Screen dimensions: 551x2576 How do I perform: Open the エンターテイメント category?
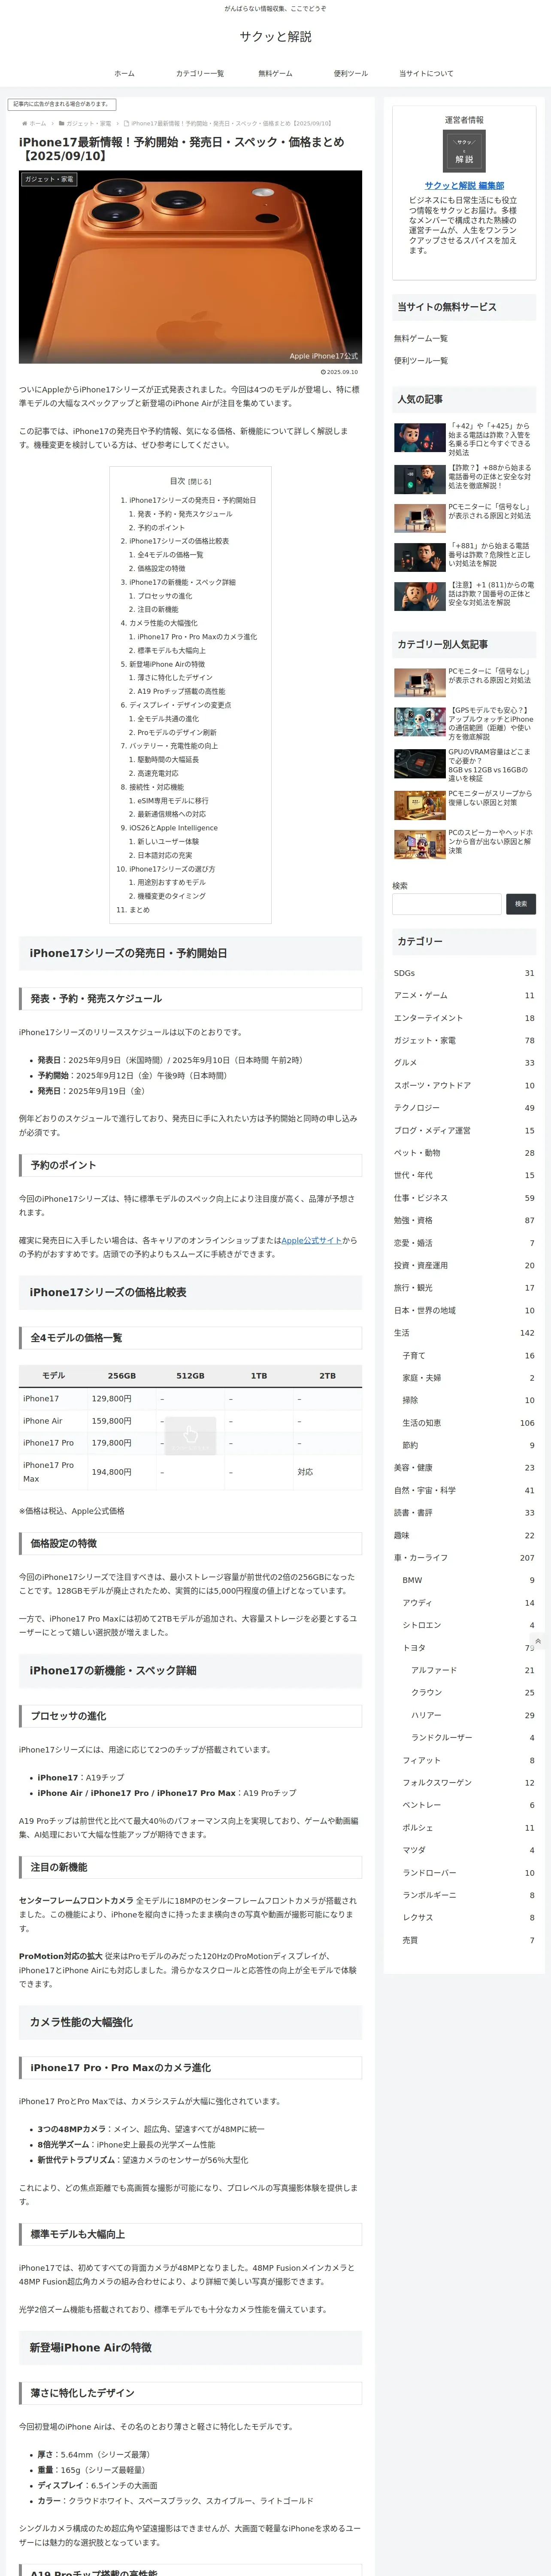(464, 1018)
